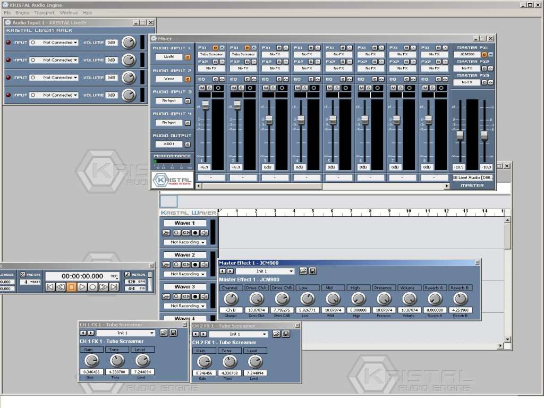Select channel 3 FX1 No FX slot
This screenshot has width=544, height=408.
(x=275, y=54)
